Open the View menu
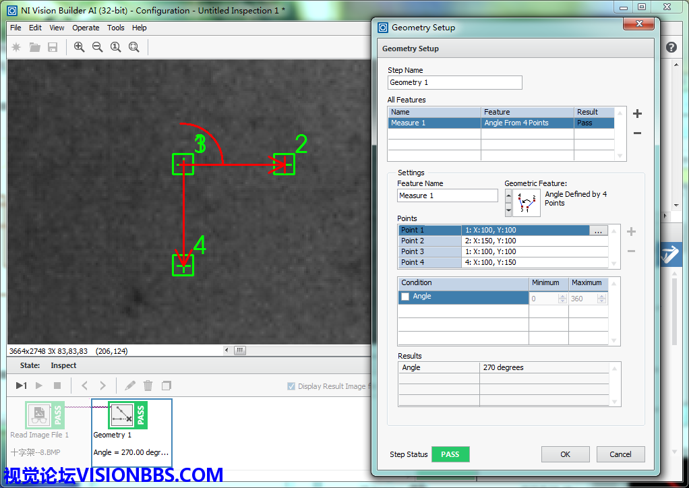The height and width of the screenshot is (488, 689). click(x=57, y=28)
